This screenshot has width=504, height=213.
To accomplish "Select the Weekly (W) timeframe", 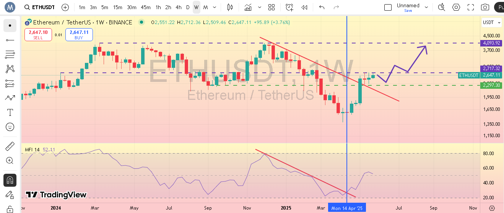I will [x=196, y=7].
